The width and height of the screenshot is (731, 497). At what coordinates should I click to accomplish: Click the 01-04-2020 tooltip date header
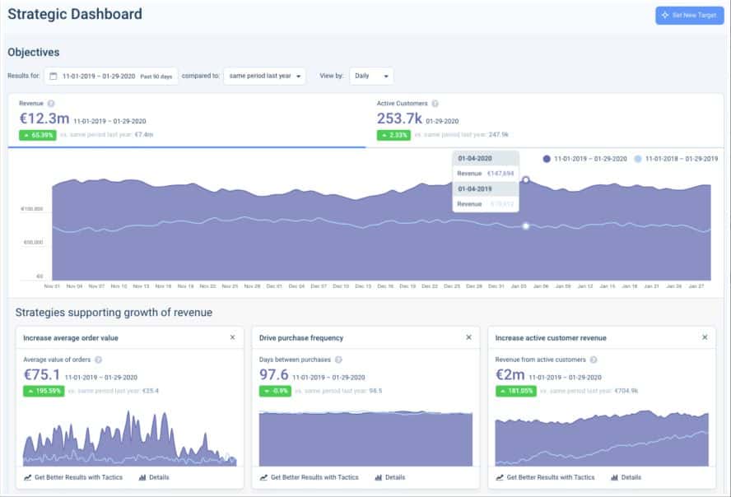486,158
